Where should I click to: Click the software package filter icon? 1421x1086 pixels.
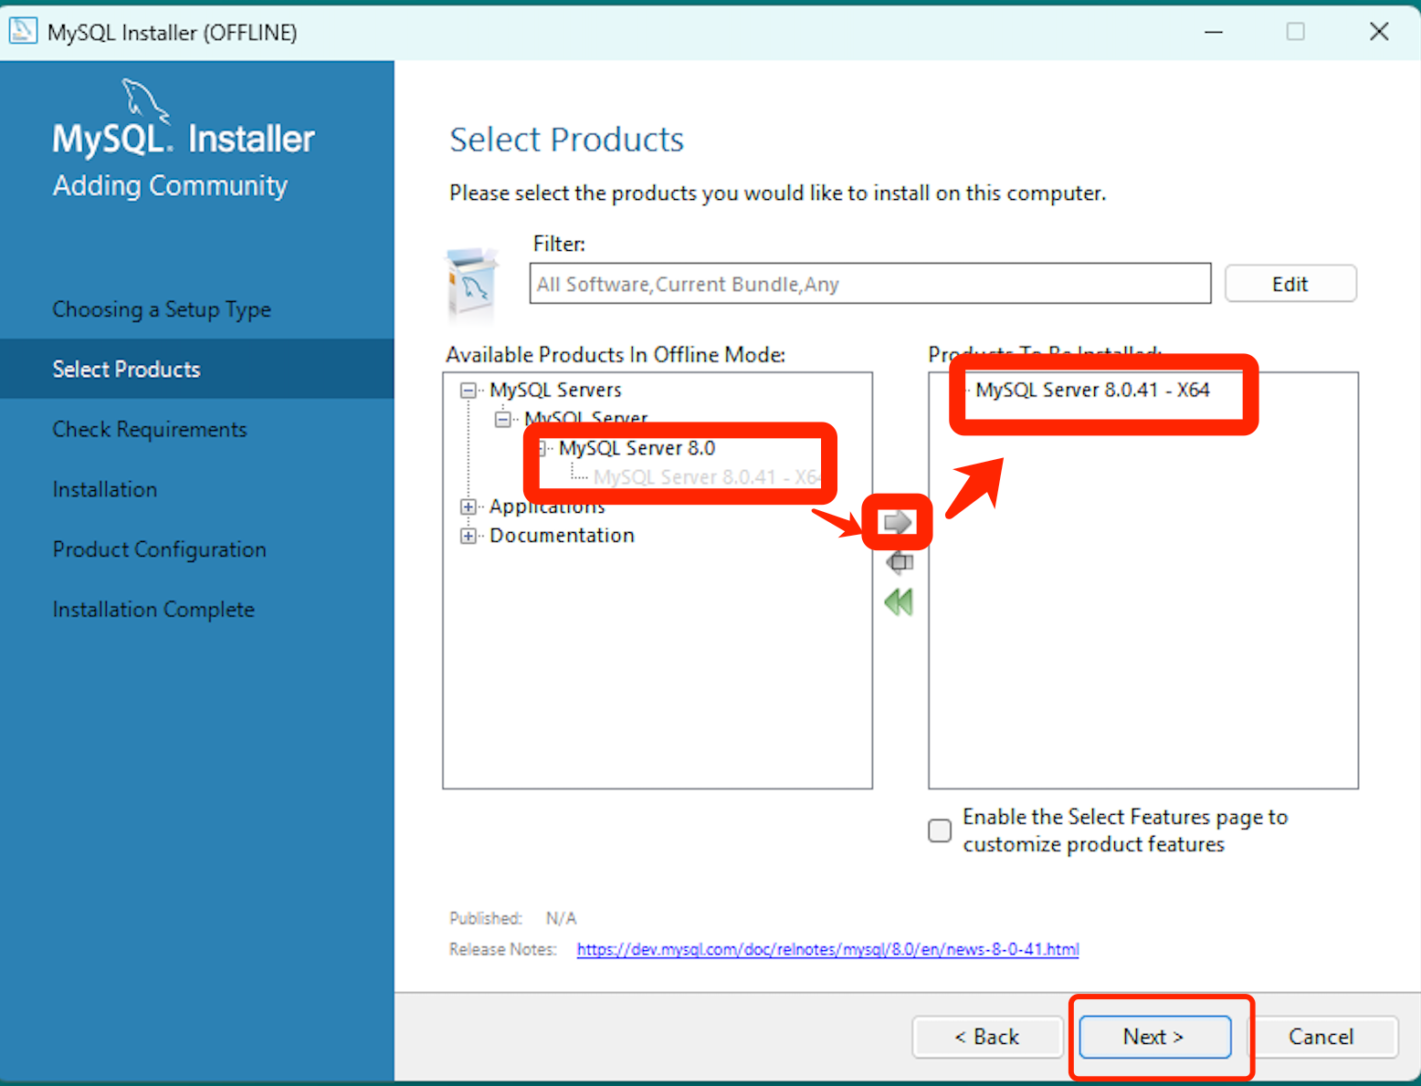point(472,284)
